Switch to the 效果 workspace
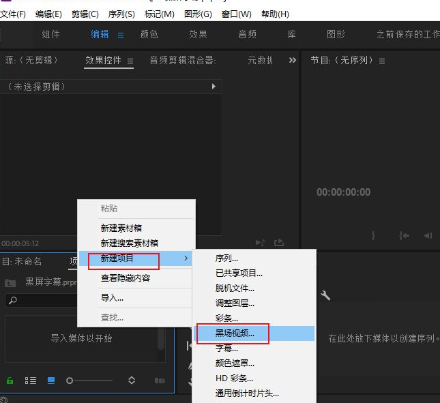 (198, 34)
